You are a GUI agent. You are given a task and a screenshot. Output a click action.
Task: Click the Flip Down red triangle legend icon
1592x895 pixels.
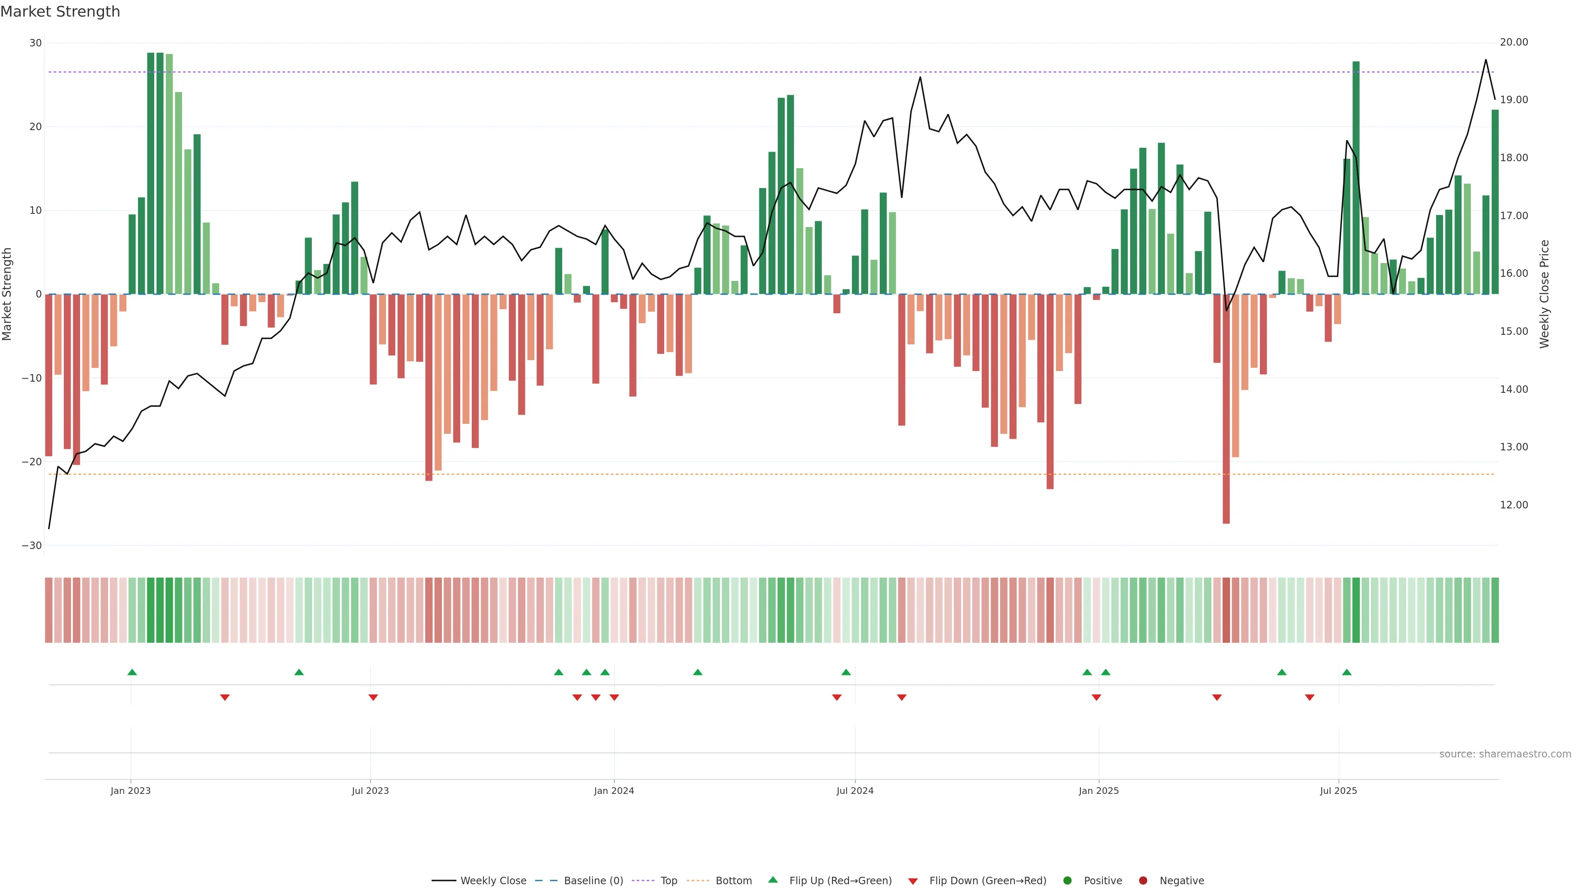point(913,881)
